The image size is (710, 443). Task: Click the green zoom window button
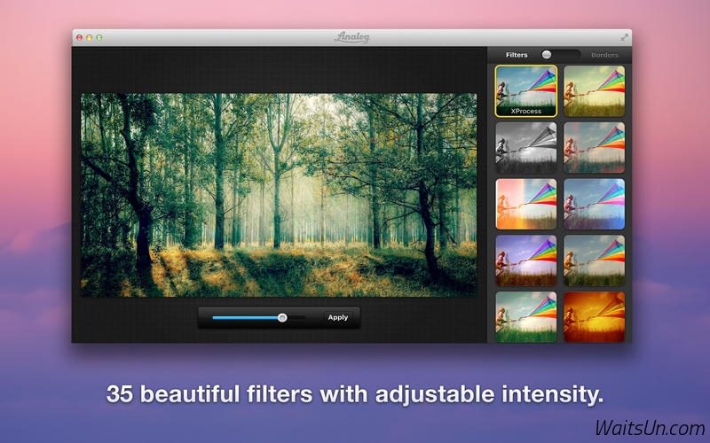(x=99, y=37)
